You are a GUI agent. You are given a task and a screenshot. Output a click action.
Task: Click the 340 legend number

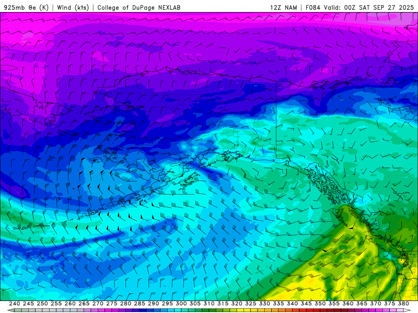click(x=292, y=304)
